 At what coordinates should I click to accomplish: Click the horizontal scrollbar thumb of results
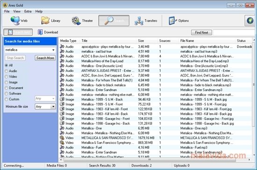point(150,160)
